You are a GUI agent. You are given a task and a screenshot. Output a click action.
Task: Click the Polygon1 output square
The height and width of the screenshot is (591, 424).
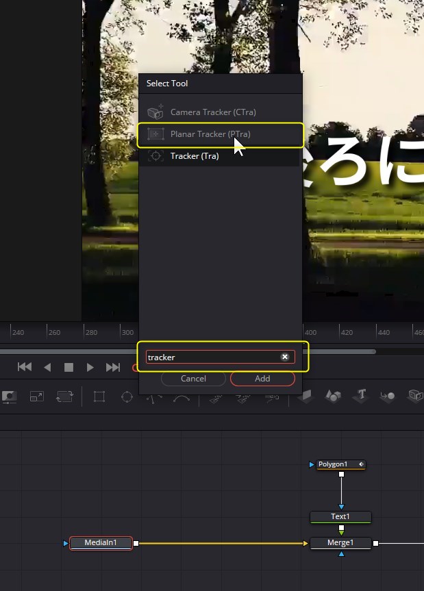tap(342, 474)
